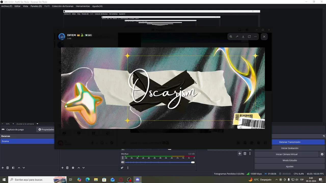Image resolution: width=326 pixels, height=183 pixels.
Task: Click Iniciar Grabación button
Action: (x=290, y=148)
